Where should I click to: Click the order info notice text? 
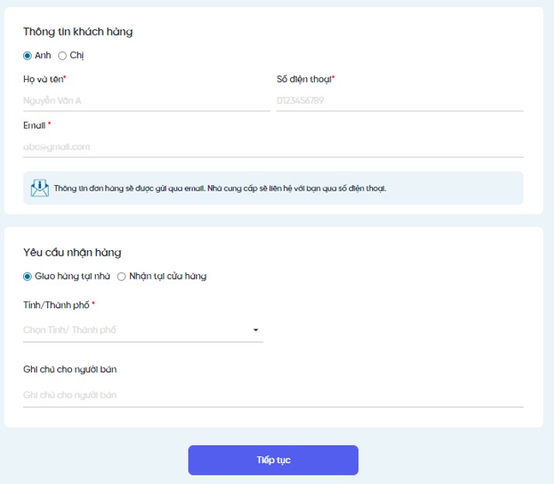(220, 188)
